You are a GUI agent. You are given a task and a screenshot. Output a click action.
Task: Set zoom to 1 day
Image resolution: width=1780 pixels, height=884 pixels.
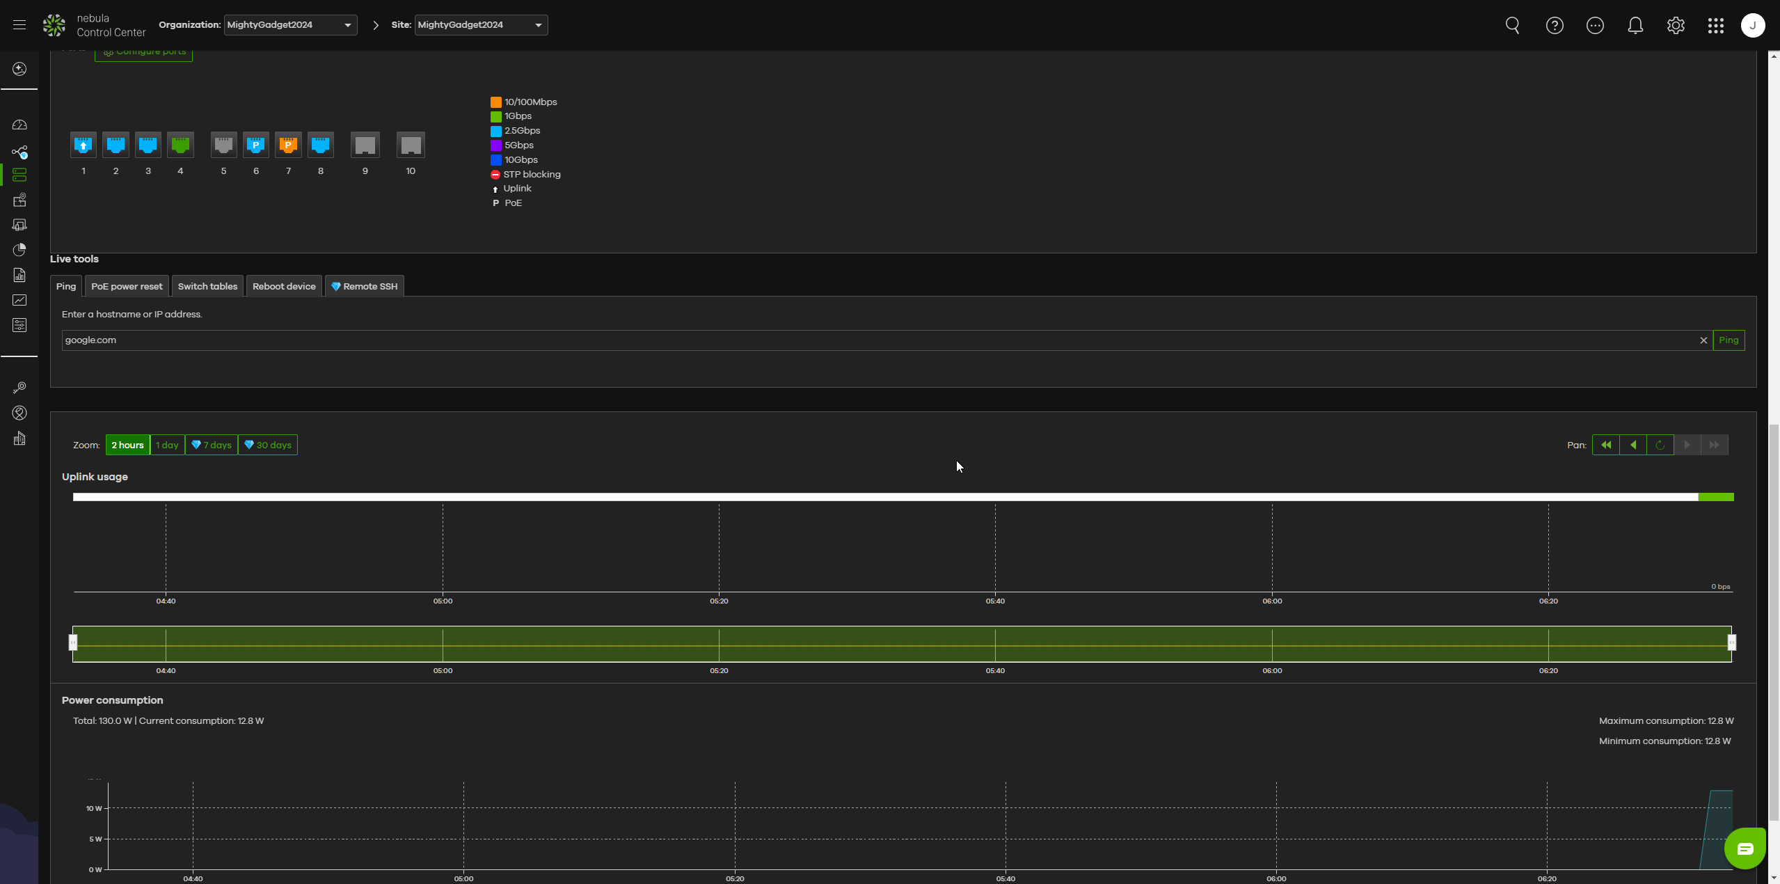point(167,445)
